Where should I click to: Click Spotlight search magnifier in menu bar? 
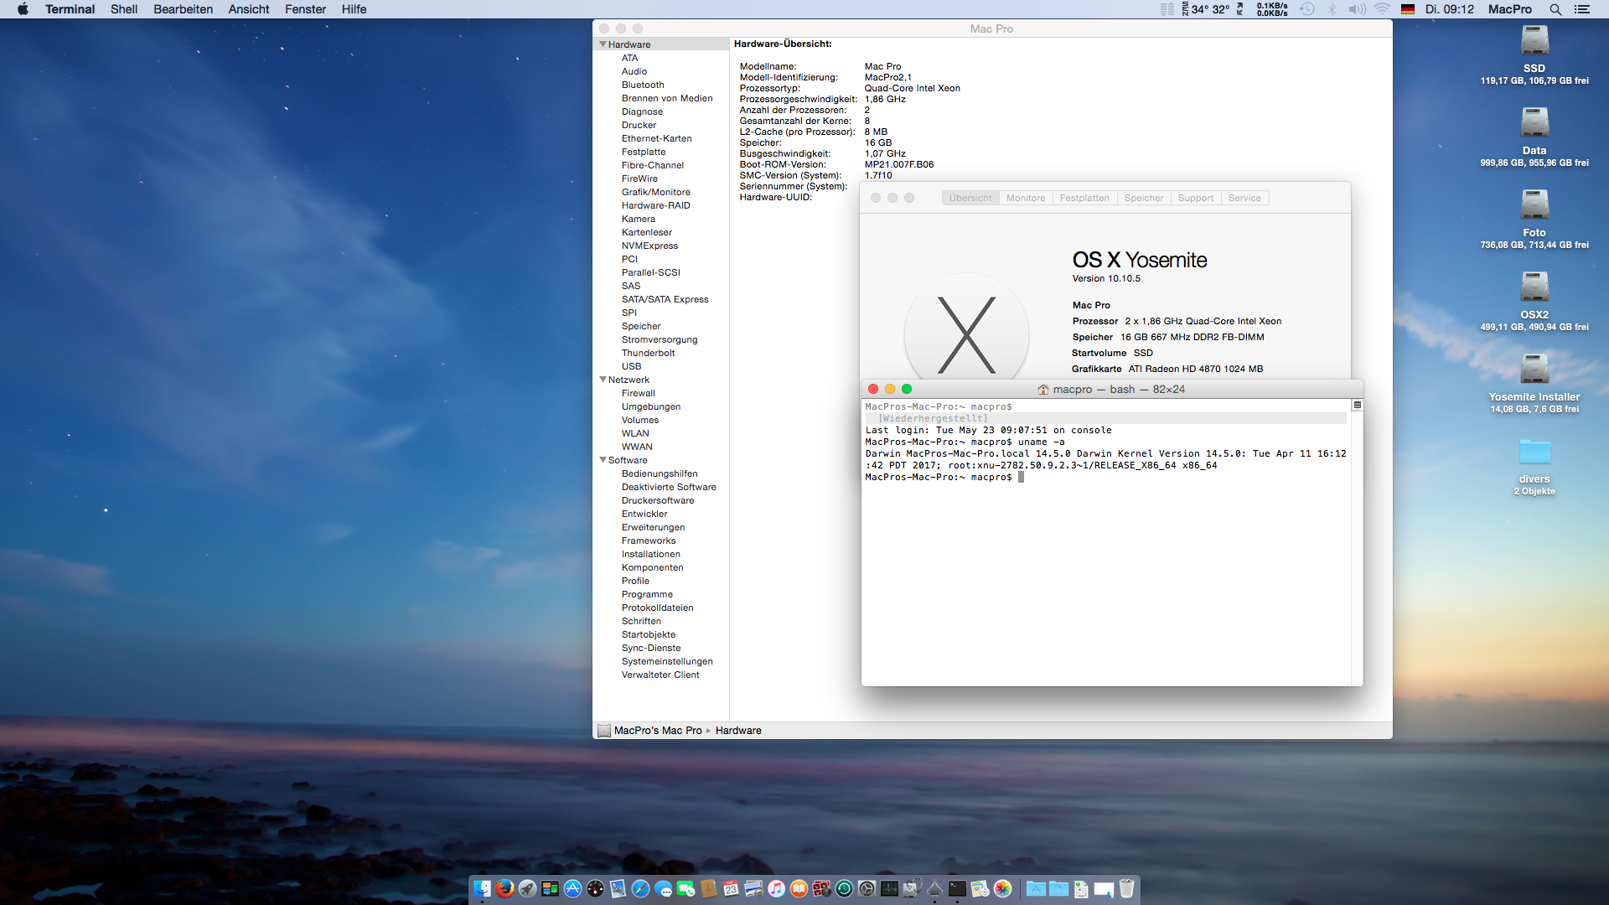(x=1555, y=9)
